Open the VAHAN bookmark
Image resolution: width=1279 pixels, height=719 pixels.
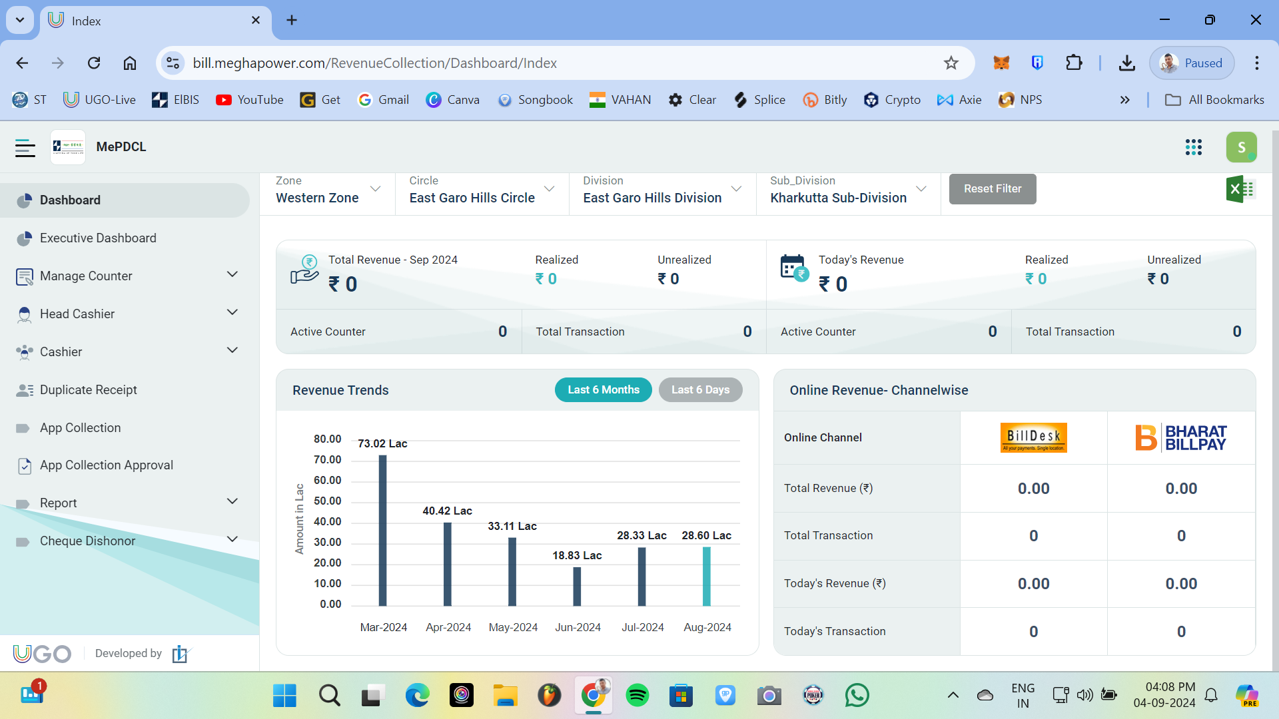[x=620, y=101]
